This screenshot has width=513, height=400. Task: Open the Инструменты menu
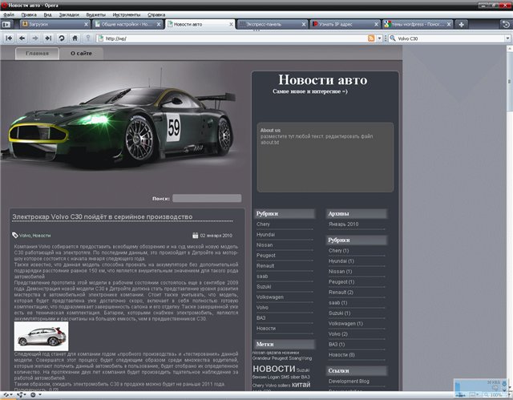point(126,14)
